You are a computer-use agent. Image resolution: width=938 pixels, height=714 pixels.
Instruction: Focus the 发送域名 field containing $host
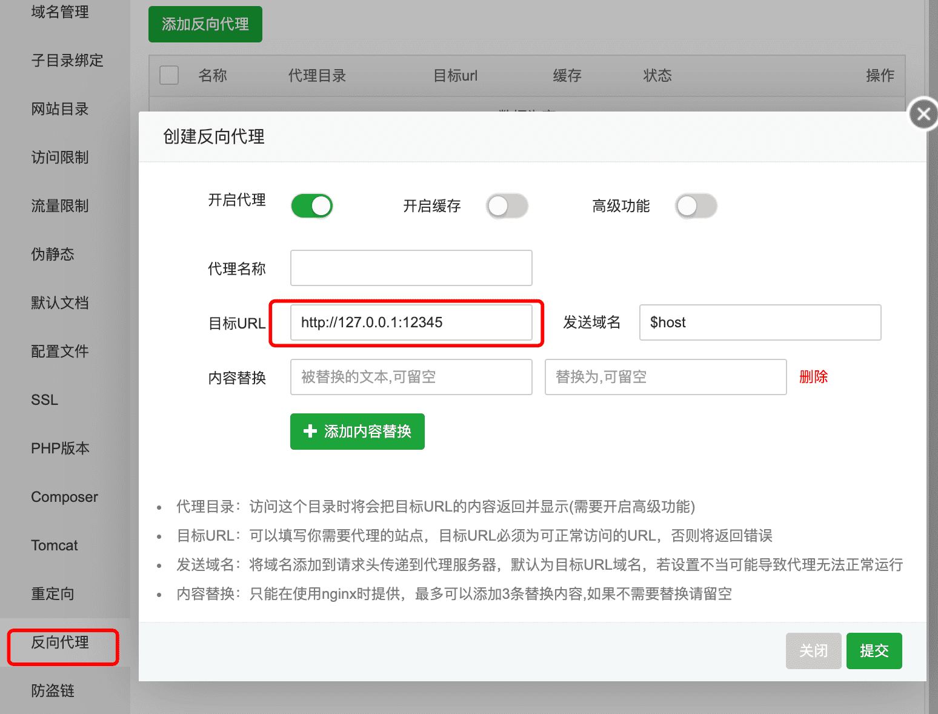tap(760, 322)
